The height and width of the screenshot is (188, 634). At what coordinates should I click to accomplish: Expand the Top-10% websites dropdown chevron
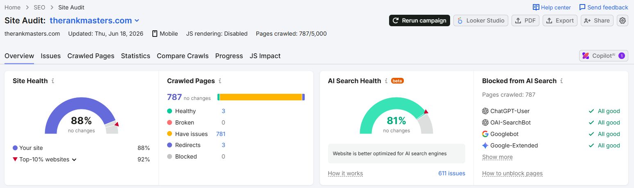pyautogui.click(x=74, y=160)
